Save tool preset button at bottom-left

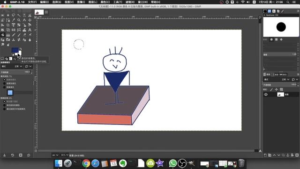click(4, 155)
